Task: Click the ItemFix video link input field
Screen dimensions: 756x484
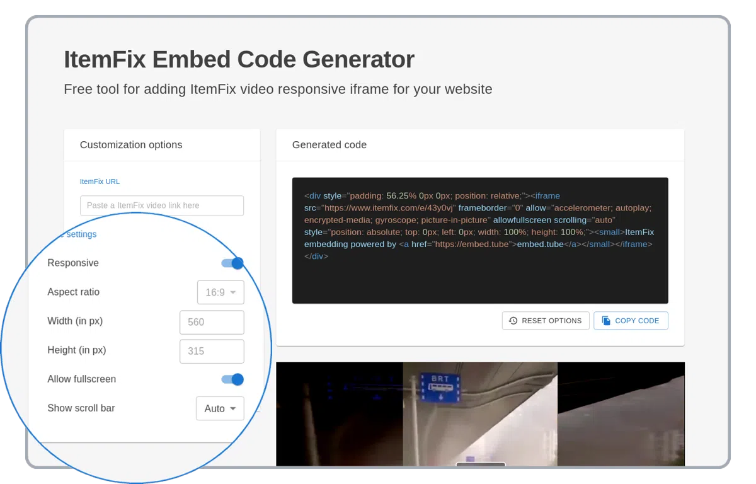Action: coord(161,205)
